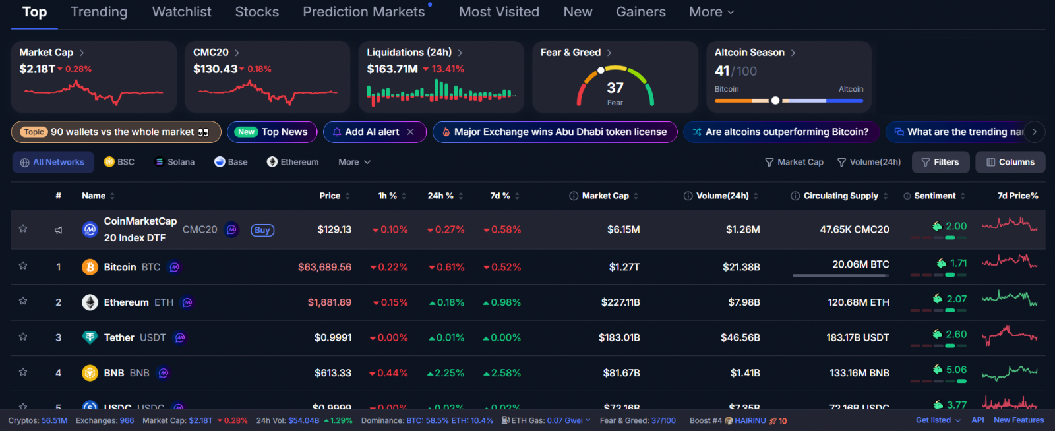1055x431 pixels.
Task: Click the Ethereum coin logo
Action: click(x=90, y=302)
